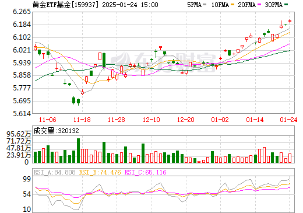The image size is (303, 213).
Task: Click the RSI_A:84.808 indicator readout
Action: [55, 172]
